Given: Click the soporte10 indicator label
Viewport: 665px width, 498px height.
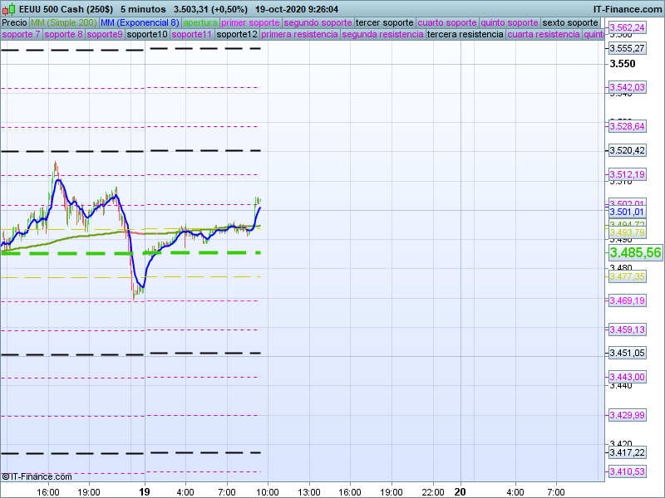Looking at the screenshot, I should [147, 35].
